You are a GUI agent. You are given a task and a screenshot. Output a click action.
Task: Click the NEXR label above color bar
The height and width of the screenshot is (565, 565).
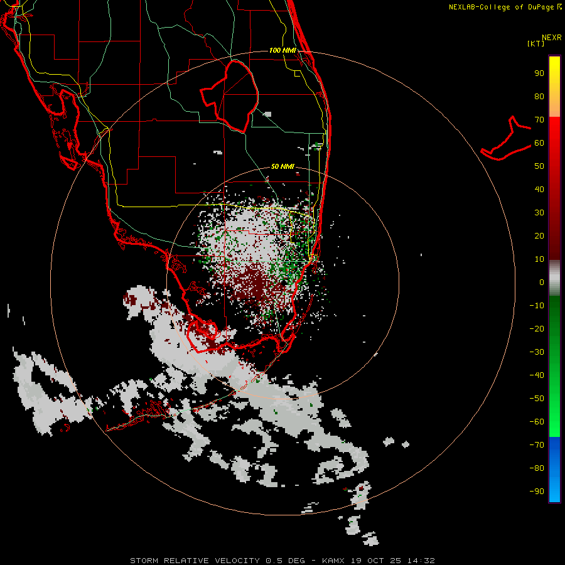pos(552,38)
